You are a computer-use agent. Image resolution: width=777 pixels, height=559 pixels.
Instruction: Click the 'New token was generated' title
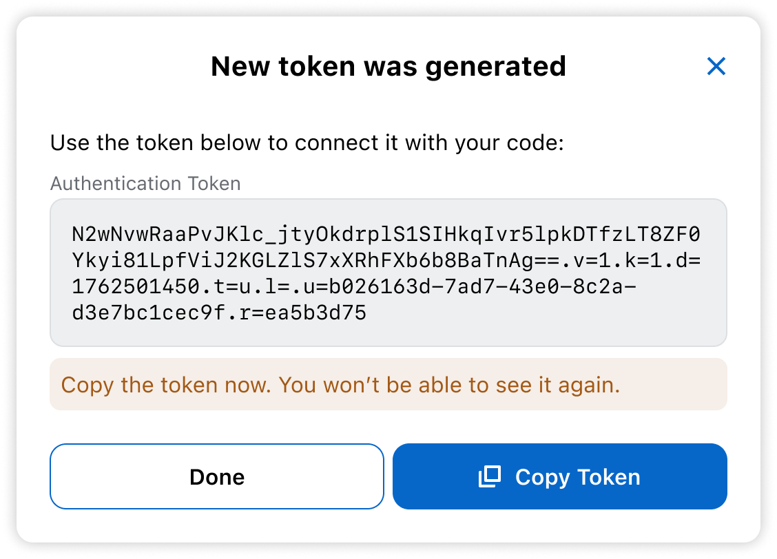(x=388, y=66)
